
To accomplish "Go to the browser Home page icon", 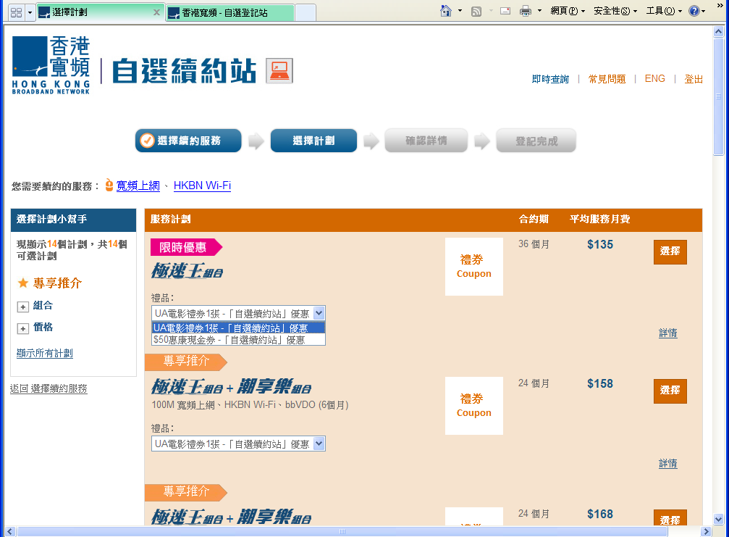I will coord(446,11).
